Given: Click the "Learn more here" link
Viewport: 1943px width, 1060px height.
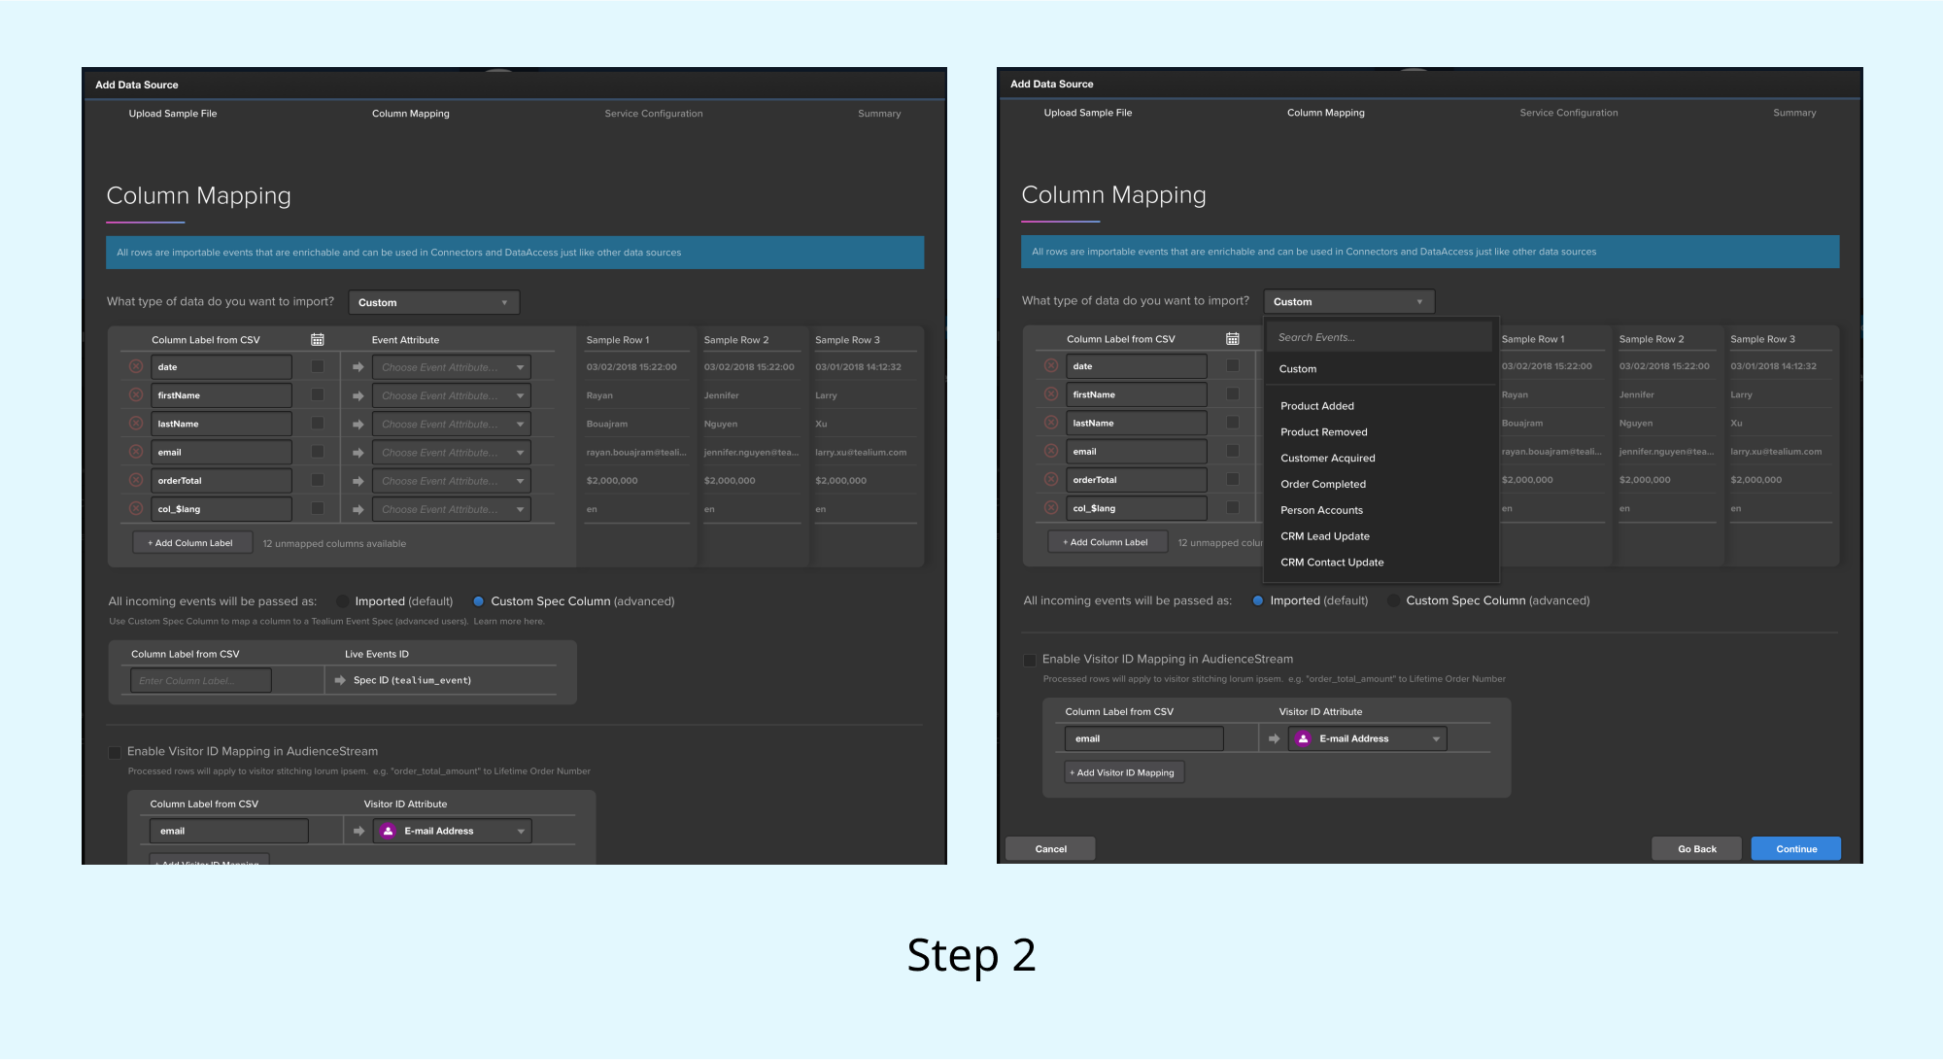Looking at the screenshot, I should pos(509,621).
